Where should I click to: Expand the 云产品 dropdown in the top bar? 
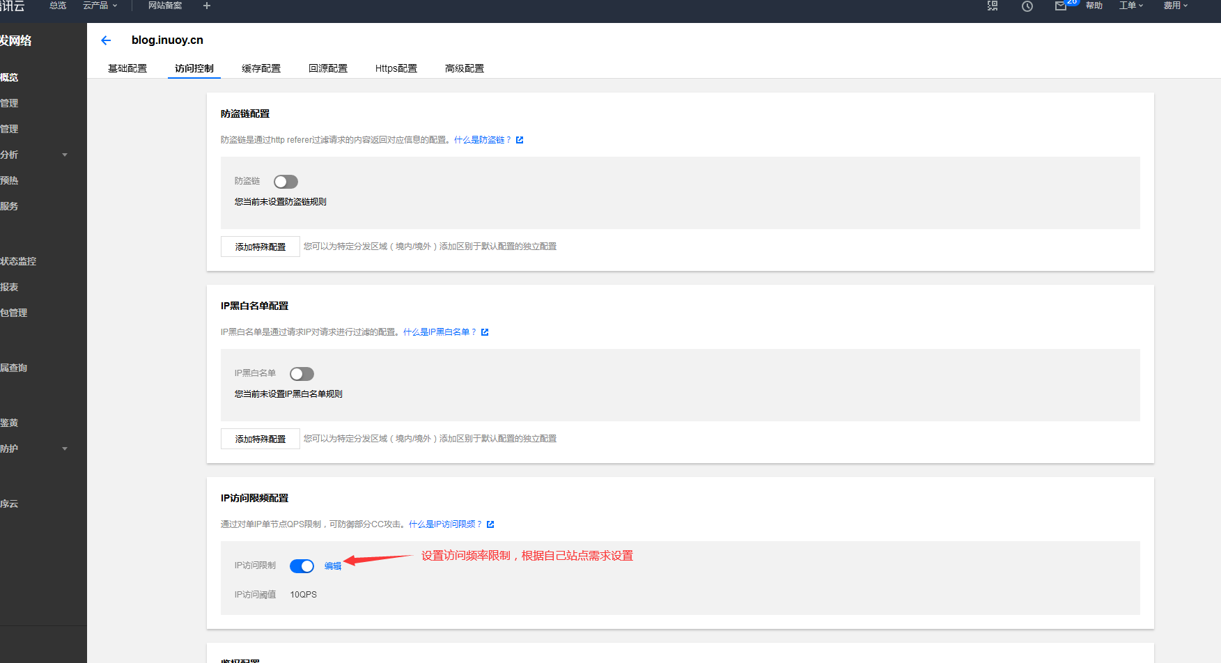tap(100, 6)
